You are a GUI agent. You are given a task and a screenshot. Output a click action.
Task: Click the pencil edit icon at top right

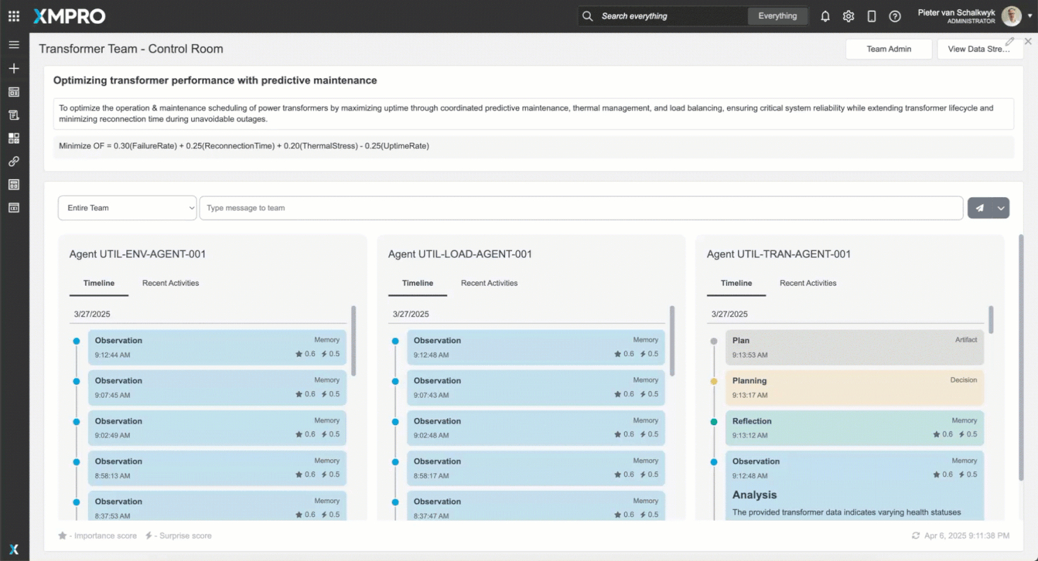1009,41
